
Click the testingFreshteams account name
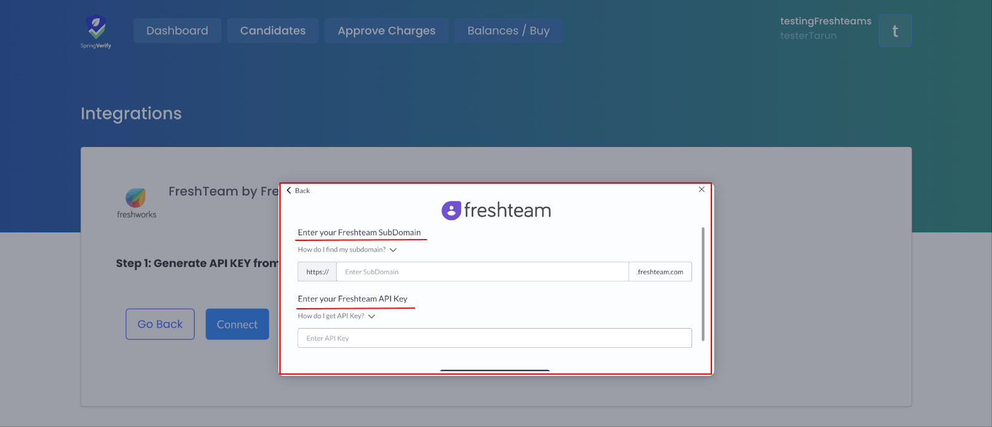tap(826, 21)
